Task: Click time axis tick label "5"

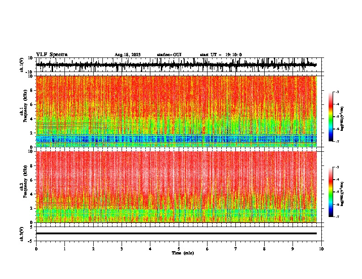Action: click(179, 249)
